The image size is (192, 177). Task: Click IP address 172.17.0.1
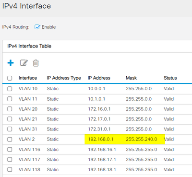[x=99, y=119]
